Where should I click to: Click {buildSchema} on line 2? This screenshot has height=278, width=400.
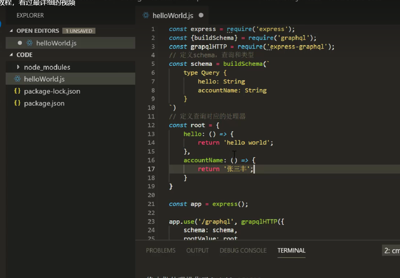pyautogui.click(x=214, y=38)
